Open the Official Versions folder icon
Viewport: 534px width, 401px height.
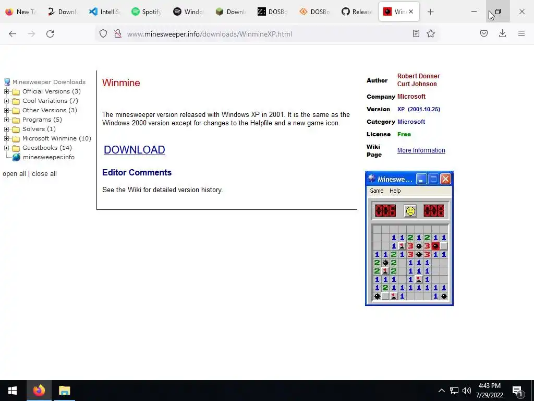(x=16, y=92)
